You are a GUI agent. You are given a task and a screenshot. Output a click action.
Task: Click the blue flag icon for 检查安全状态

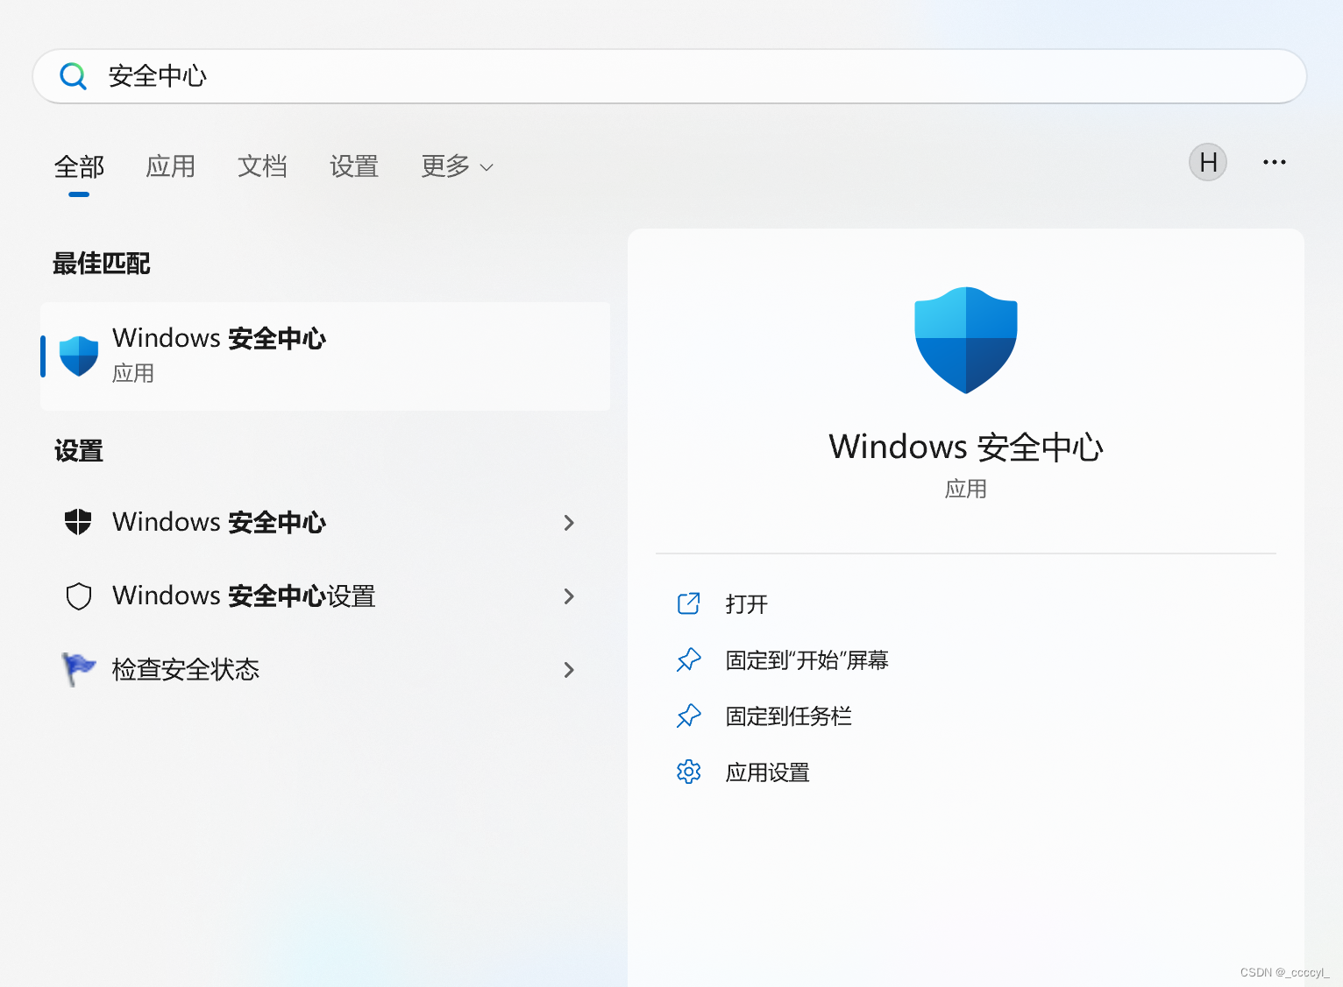coord(78,670)
